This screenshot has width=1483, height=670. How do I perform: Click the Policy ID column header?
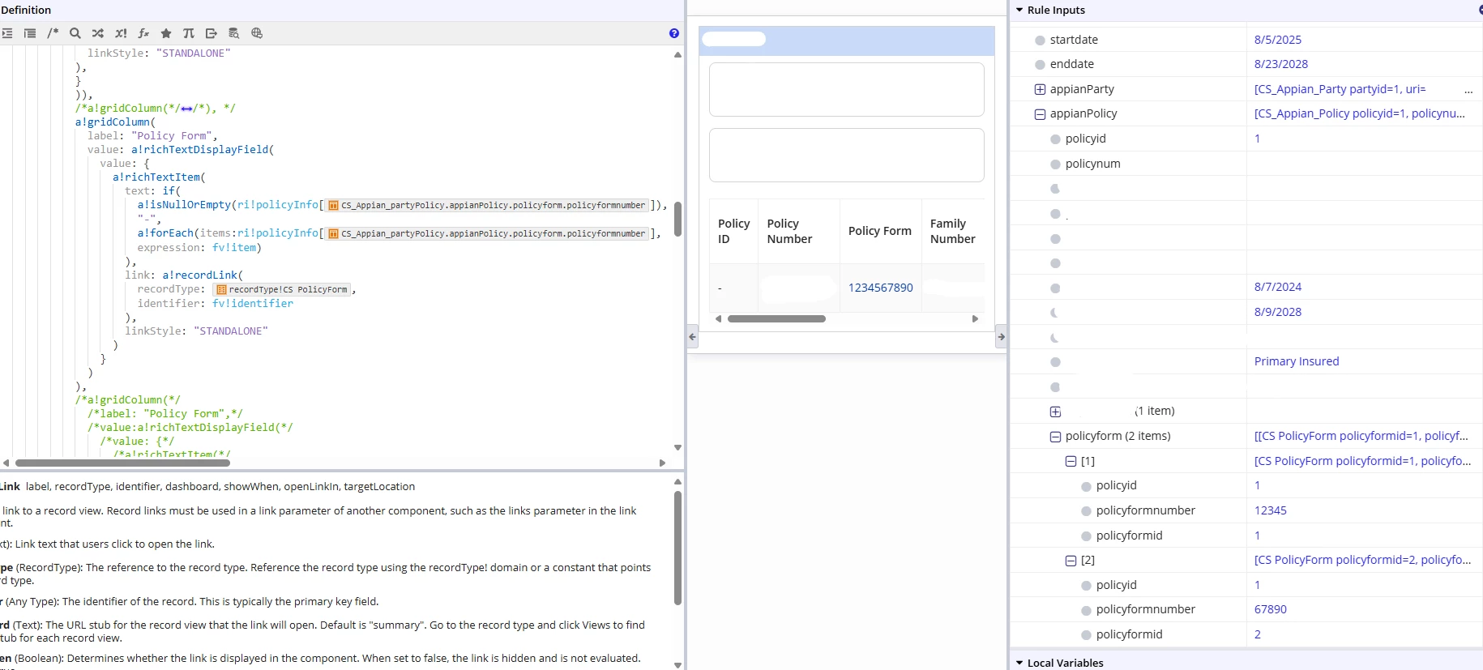pyautogui.click(x=733, y=231)
